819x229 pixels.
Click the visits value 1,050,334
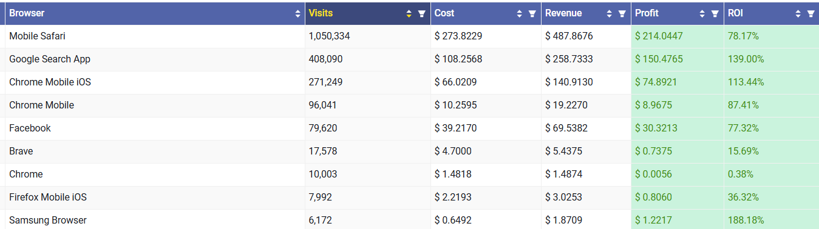(329, 36)
